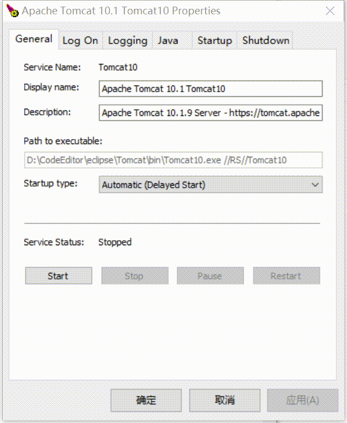Image resolution: width=347 pixels, height=423 pixels.
Task: Click the Description input field
Action: tap(211, 113)
